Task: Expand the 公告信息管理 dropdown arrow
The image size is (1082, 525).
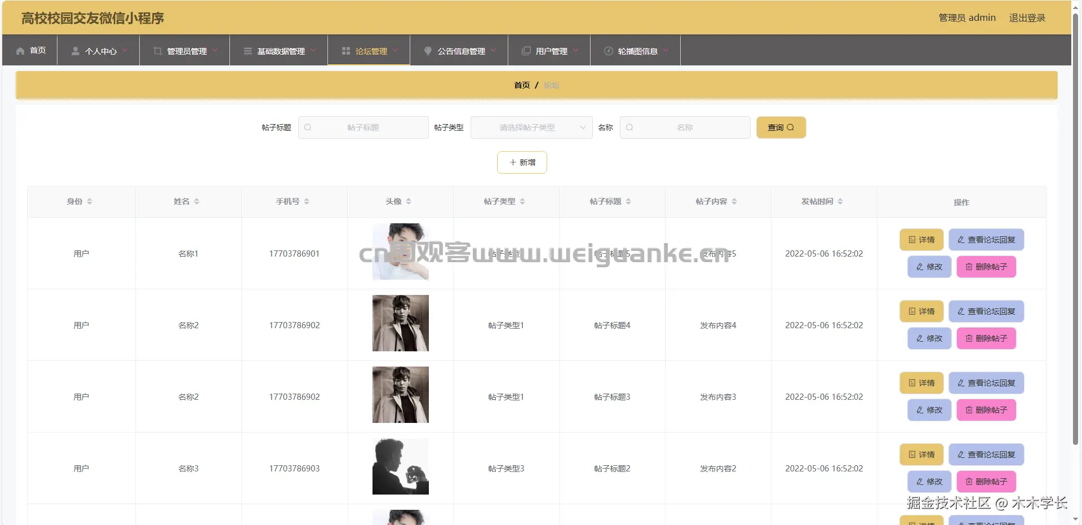Action: (493, 50)
